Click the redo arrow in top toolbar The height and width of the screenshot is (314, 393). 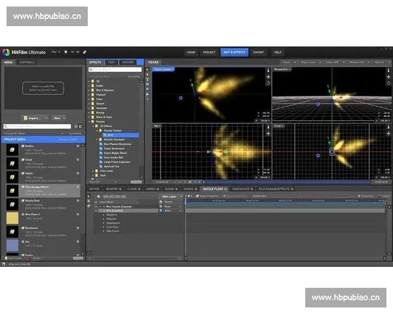coord(79,52)
